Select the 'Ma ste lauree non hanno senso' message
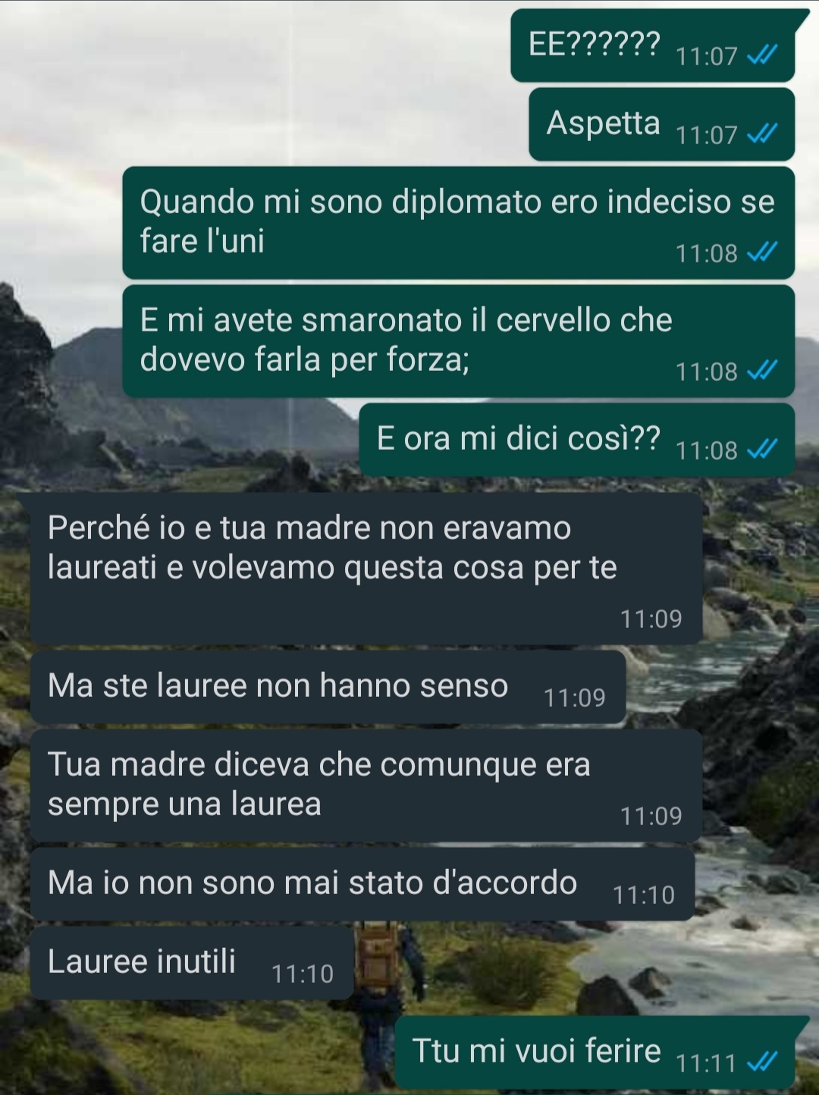Screen dimensions: 819x1095 click(x=328, y=687)
